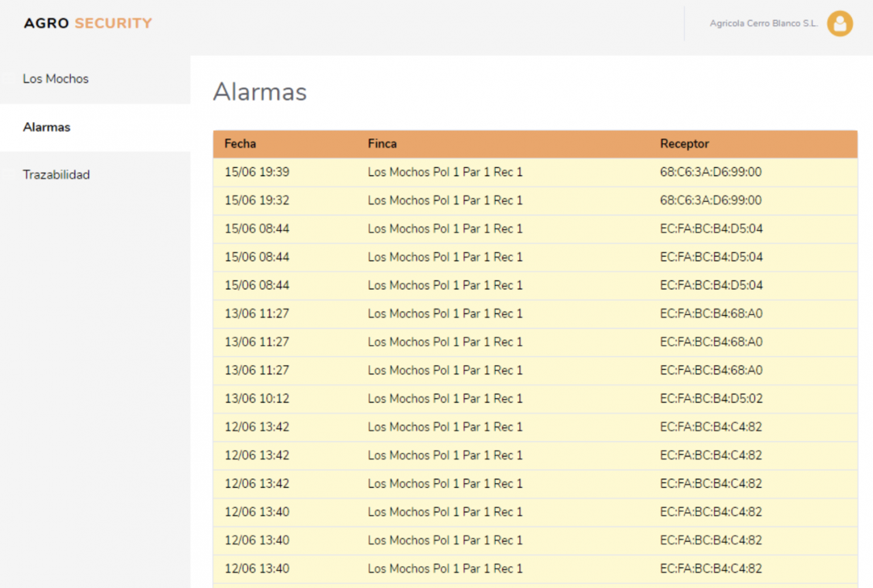The width and height of the screenshot is (873, 588).
Task: Click receptor 68:C6:3A:D6:99:00 in the 19:39 row
Action: [x=711, y=173]
